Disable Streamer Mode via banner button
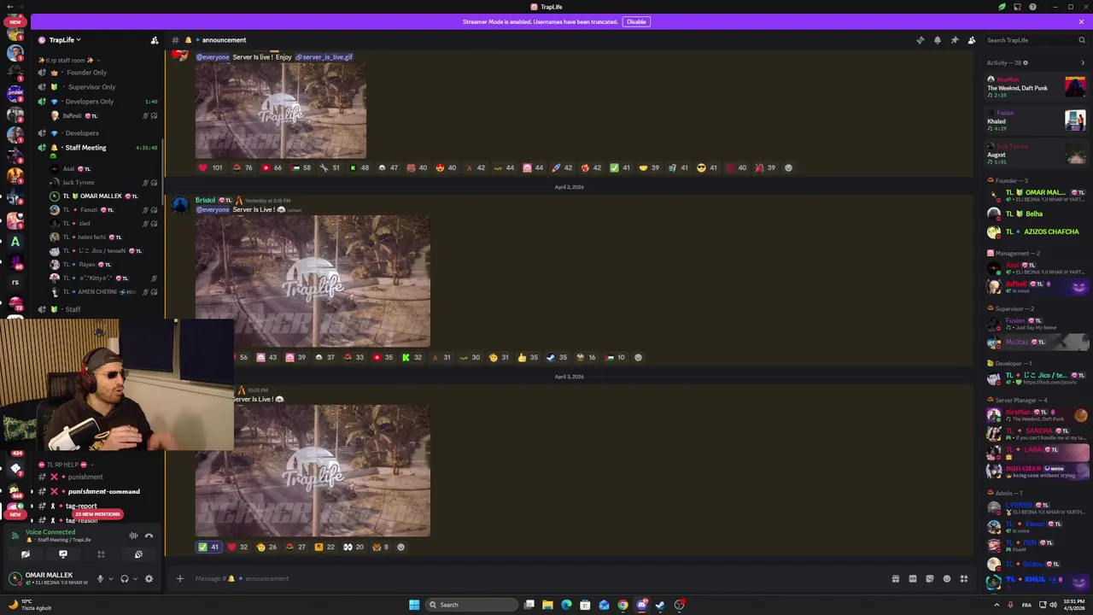Screen dimensions: 1093x615 [636, 21]
